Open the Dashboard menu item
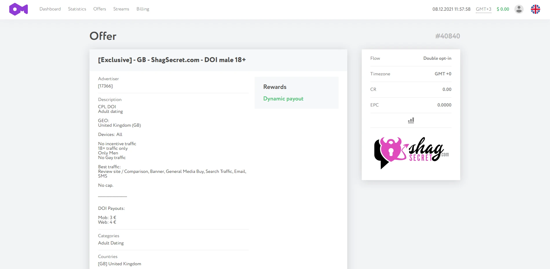Image resolution: width=550 pixels, height=269 pixels. 50,9
